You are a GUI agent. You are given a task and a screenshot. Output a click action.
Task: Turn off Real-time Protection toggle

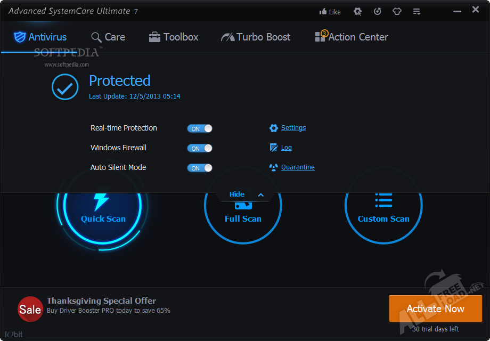pos(200,128)
